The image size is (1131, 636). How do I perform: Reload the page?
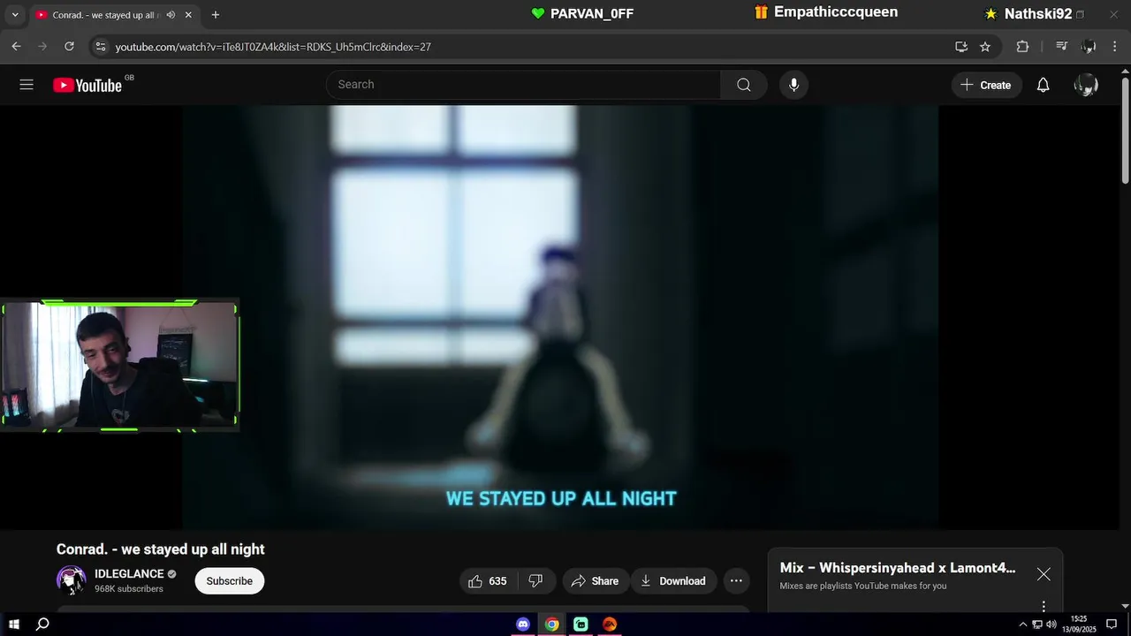click(x=69, y=46)
